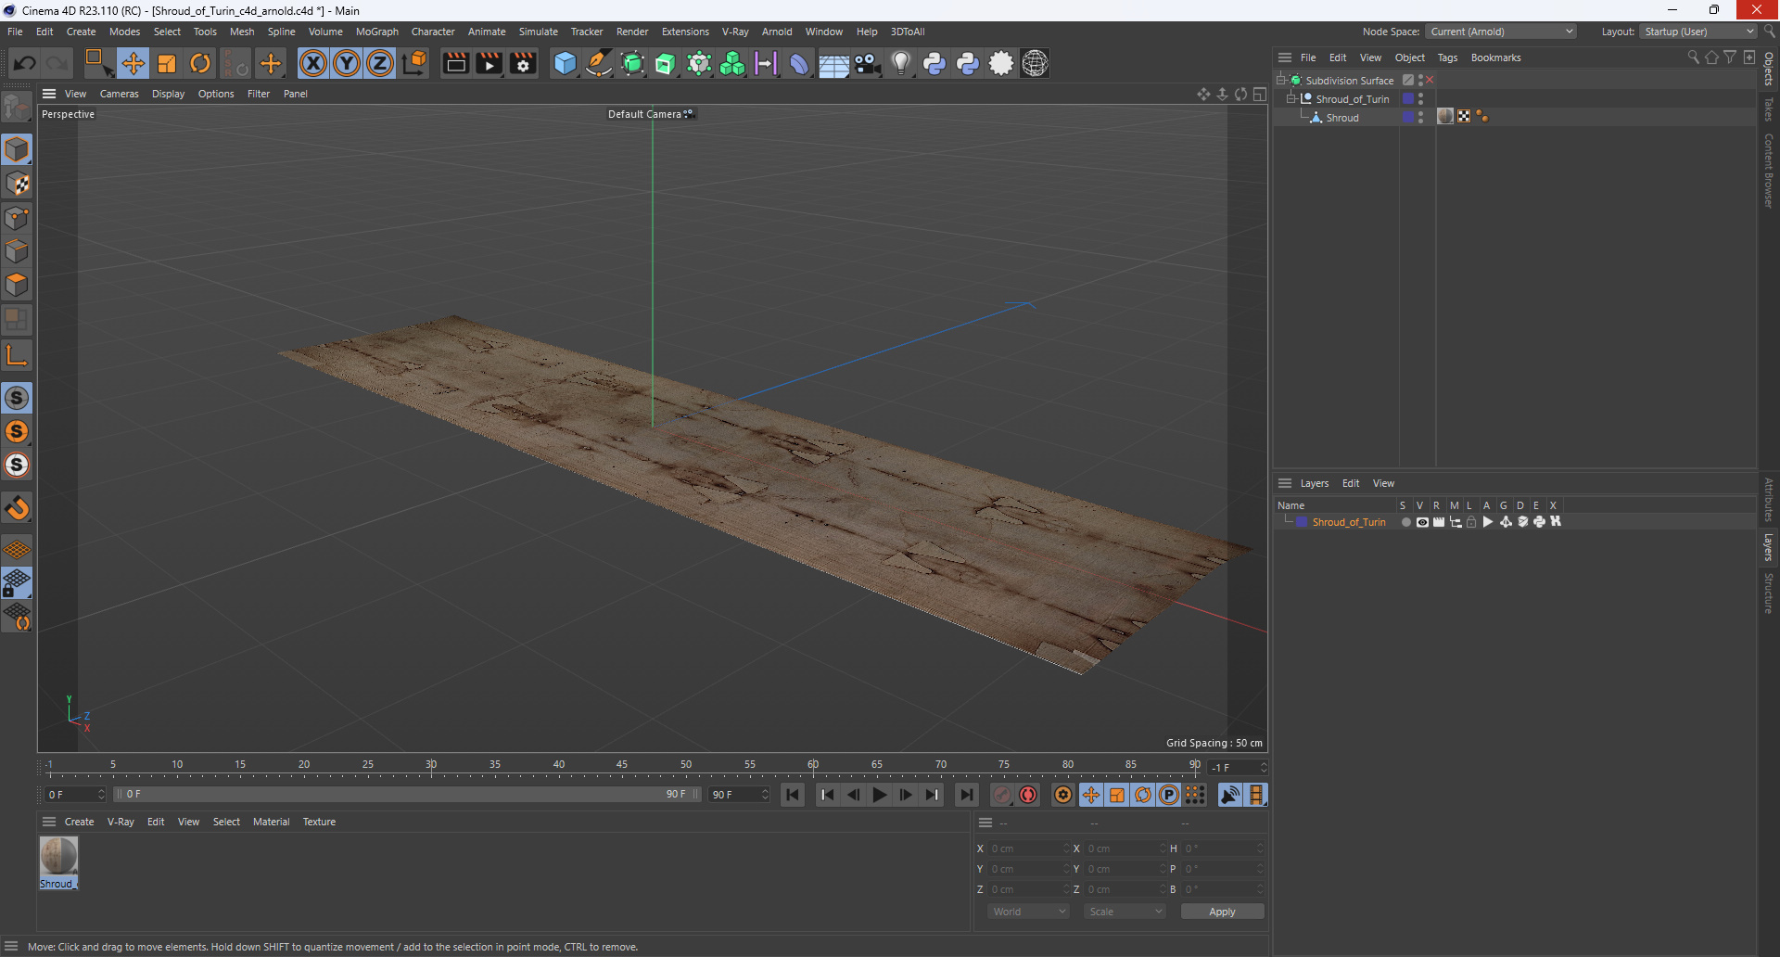The height and width of the screenshot is (957, 1780).
Task: Toggle the Y-axis lock
Action: pyautogui.click(x=347, y=63)
